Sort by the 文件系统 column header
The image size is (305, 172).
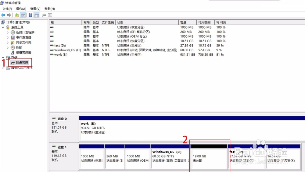point(108,22)
